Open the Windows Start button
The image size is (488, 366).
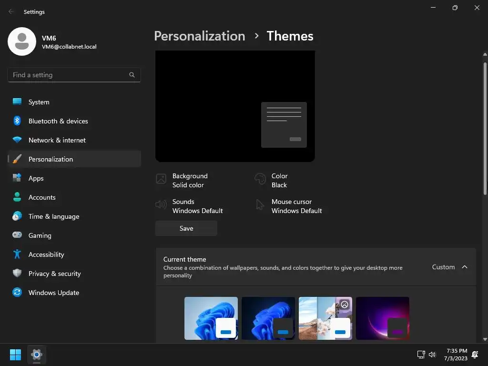[15, 355]
